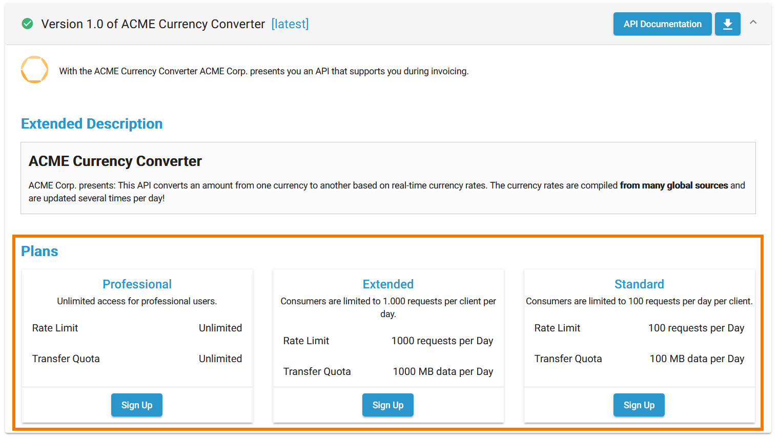Viewport: 778px width, 440px height.
Task: Click the version title text
Action: pyautogui.click(x=153, y=24)
